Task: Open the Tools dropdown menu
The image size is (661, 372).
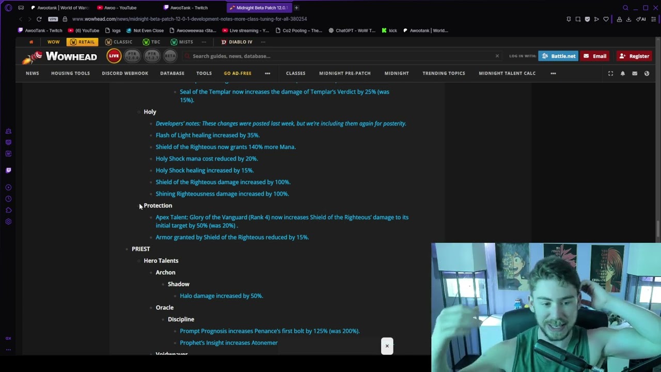Action: pyautogui.click(x=204, y=73)
